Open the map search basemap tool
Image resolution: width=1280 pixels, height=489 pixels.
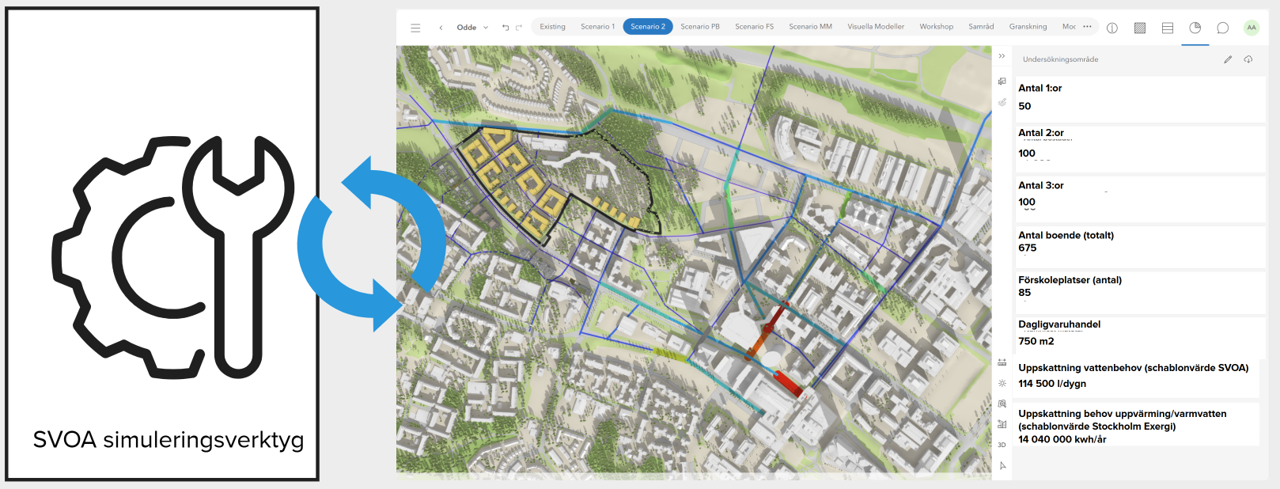[x=1002, y=404]
